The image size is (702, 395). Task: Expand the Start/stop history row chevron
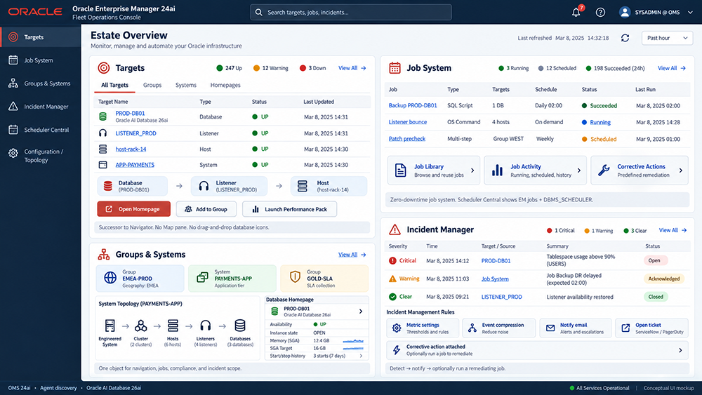click(x=362, y=356)
